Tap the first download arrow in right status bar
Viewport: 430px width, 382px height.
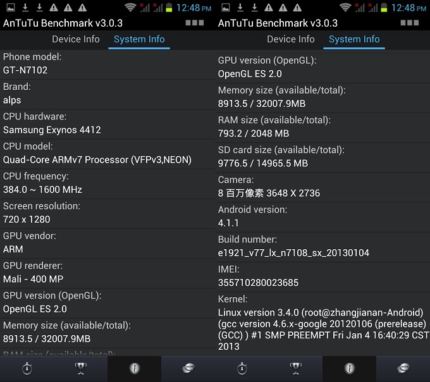[240, 8]
